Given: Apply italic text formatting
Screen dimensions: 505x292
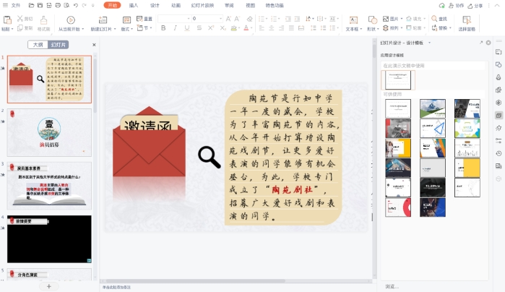Looking at the screenshot, I should (174, 28).
